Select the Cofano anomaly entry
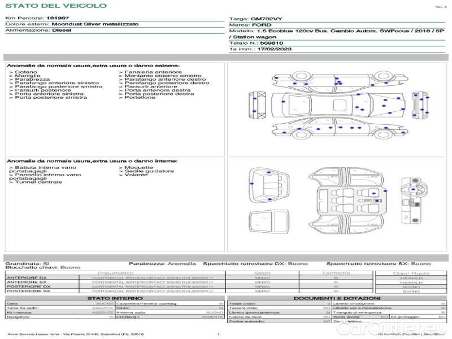The height and width of the screenshot is (339, 452). 26,72
